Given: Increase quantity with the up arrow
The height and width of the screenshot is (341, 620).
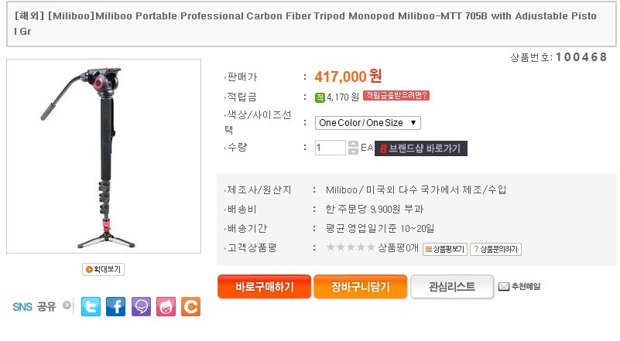Looking at the screenshot, I should 353,144.
